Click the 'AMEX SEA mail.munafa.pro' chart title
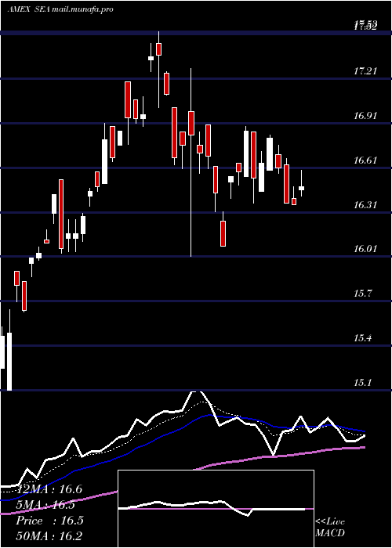The image size is (392, 548). click(x=60, y=9)
